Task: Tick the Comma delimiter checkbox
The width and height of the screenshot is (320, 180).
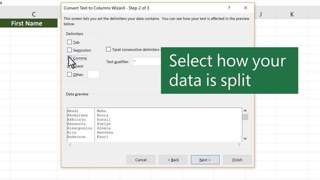Action: [x=69, y=58]
